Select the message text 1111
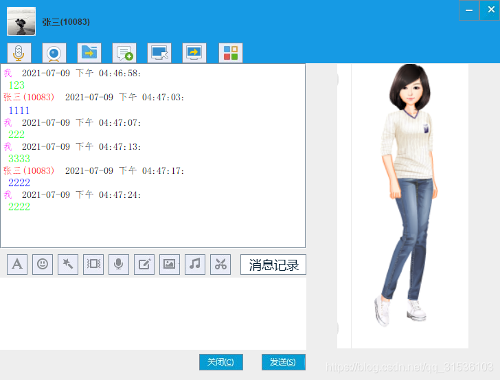Image resolution: width=500 pixels, height=380 pixels. pos(19,111)
